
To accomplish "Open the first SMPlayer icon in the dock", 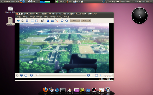I will pos(51,90).
